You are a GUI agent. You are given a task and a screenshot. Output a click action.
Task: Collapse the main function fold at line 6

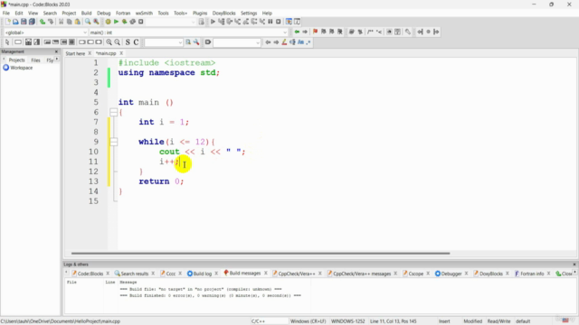tap(114, 112)
